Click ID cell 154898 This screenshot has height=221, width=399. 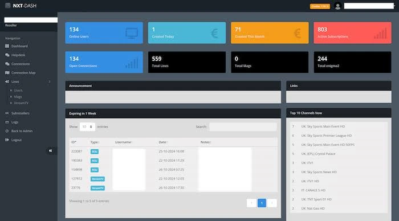coord(76,170)
